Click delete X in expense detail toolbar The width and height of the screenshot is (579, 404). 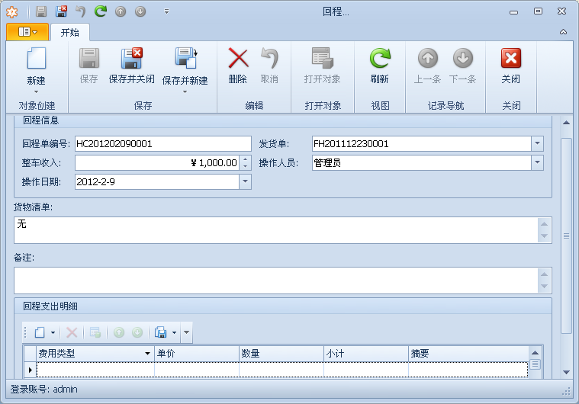point(72,332)
